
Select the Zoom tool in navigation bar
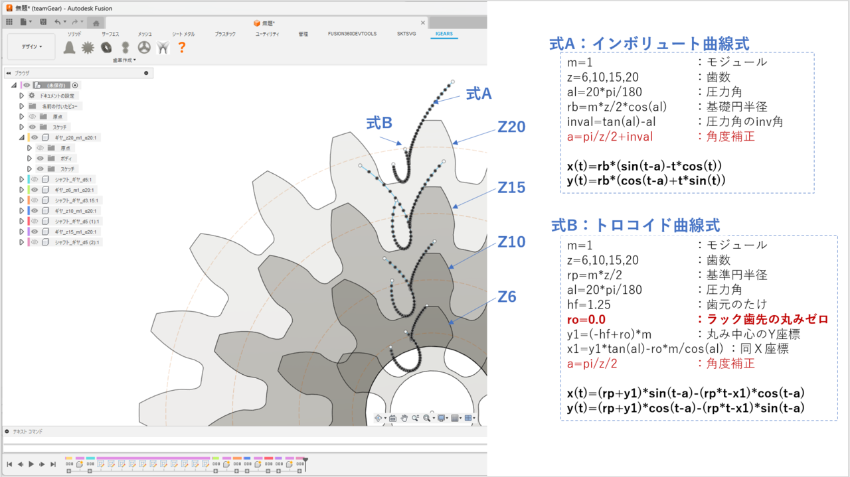pos(415,418)
